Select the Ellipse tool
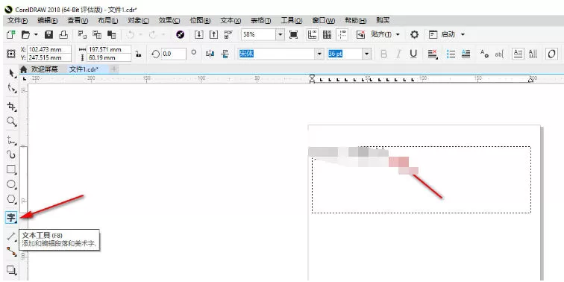Screen dimensions: 564x282 click(x=12, y=184)
